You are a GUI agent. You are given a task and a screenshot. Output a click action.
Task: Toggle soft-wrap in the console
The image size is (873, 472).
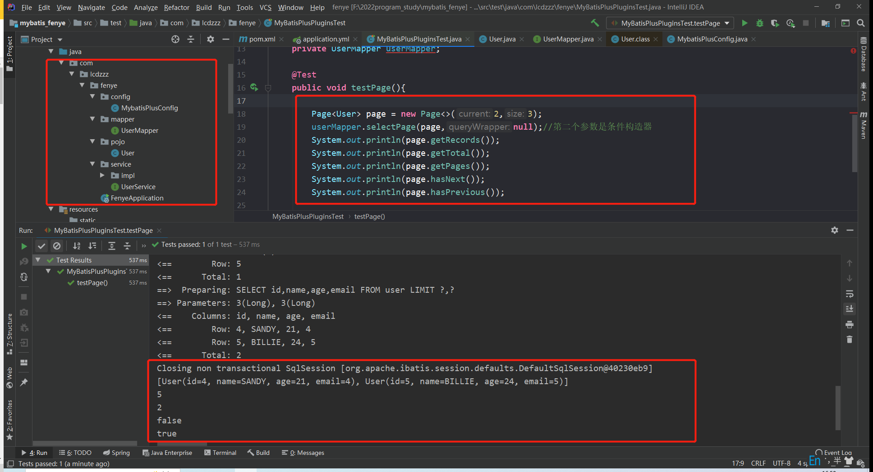tap(850, 294)
